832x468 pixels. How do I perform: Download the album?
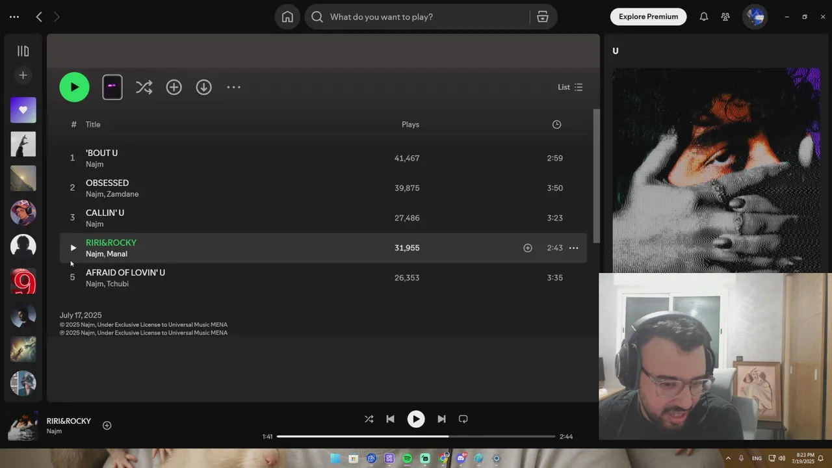204,87
